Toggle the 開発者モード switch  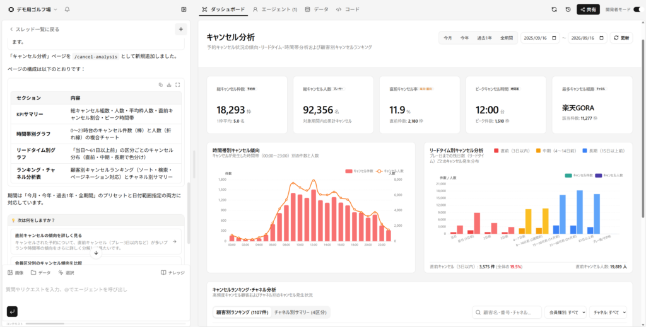[x=637, y=9]
